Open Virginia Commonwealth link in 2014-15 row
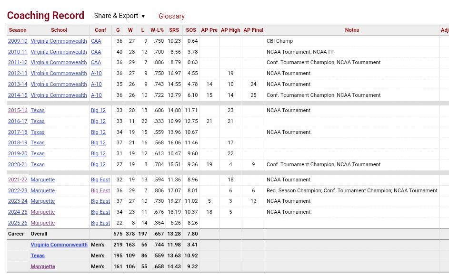The image size is (449, 274). tap(59, 95)
